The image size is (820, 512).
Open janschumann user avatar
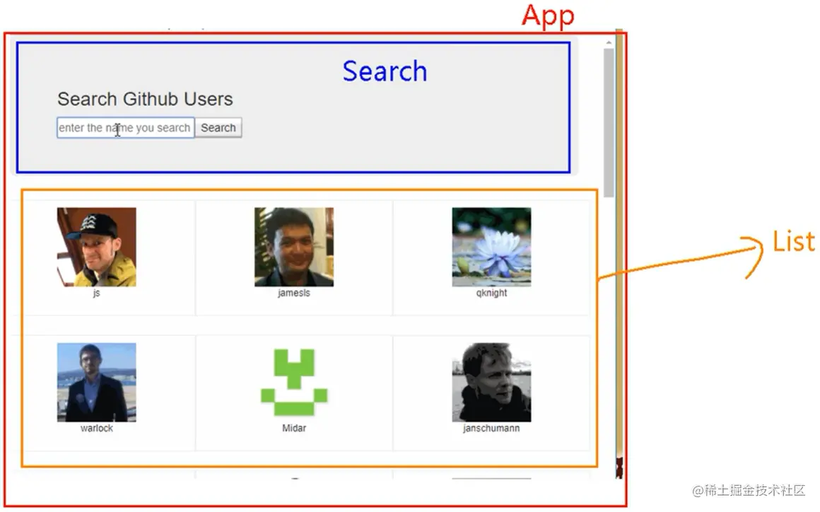[x=491, y=383]
